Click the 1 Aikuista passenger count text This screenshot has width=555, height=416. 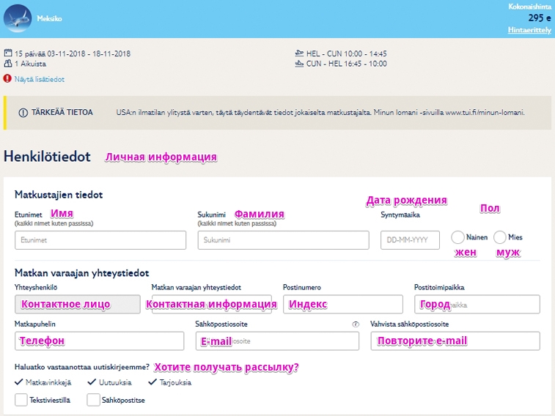[x=31, y=64]
